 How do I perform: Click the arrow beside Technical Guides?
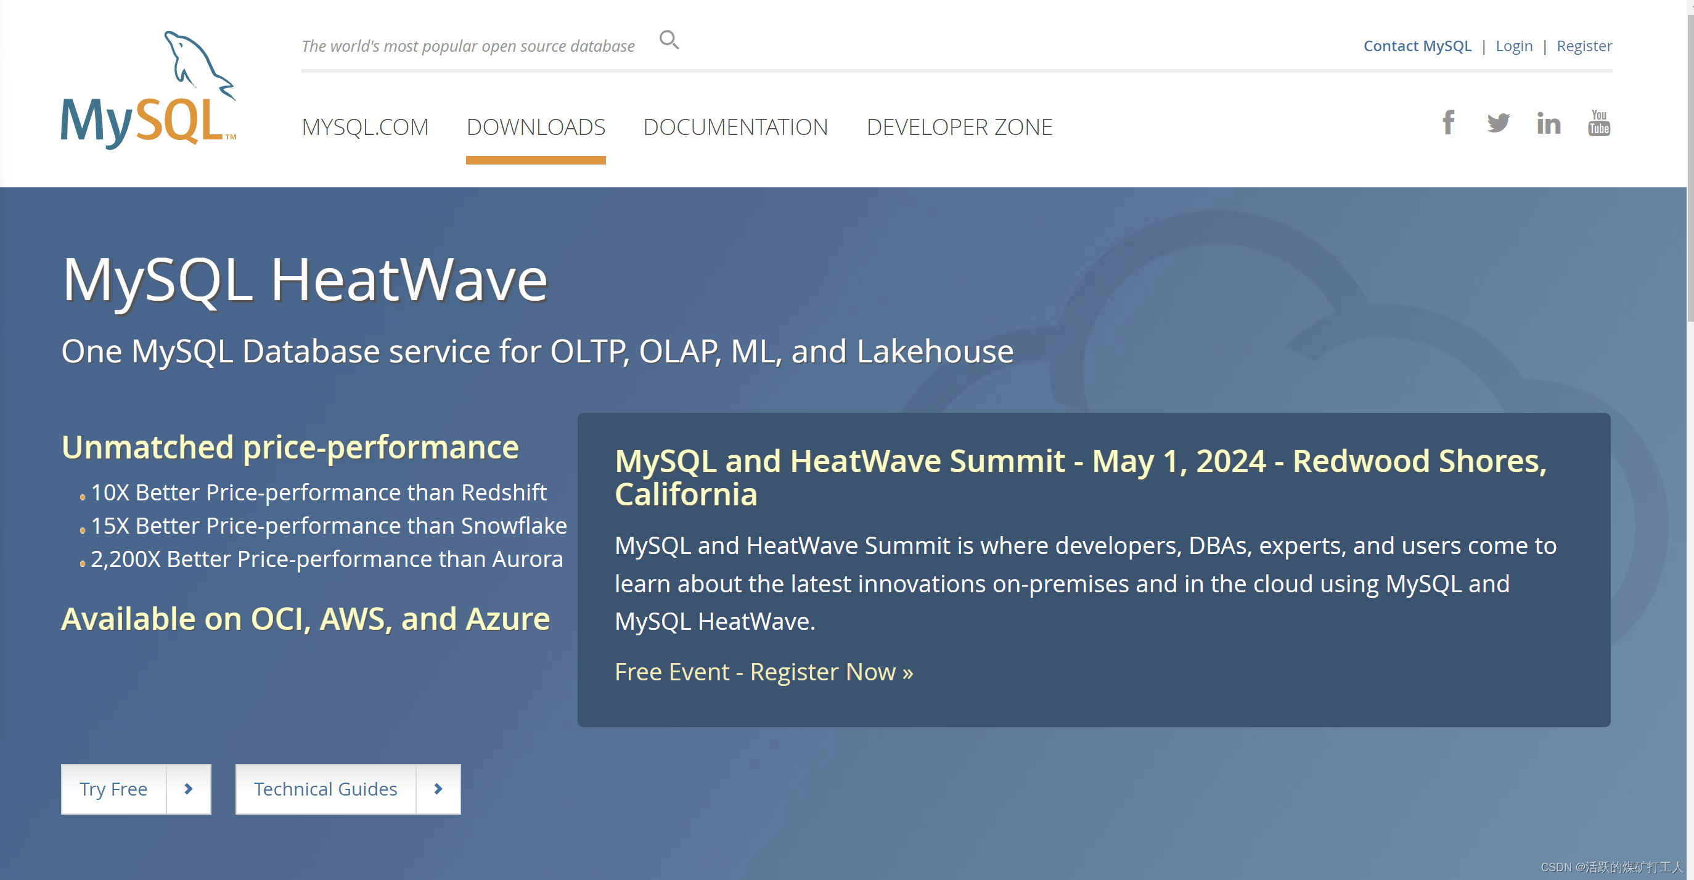(438, 789)
